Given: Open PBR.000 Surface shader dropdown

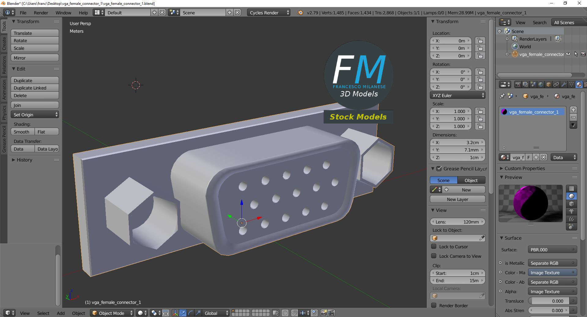Looking at the screenshot, I should 552,250.
